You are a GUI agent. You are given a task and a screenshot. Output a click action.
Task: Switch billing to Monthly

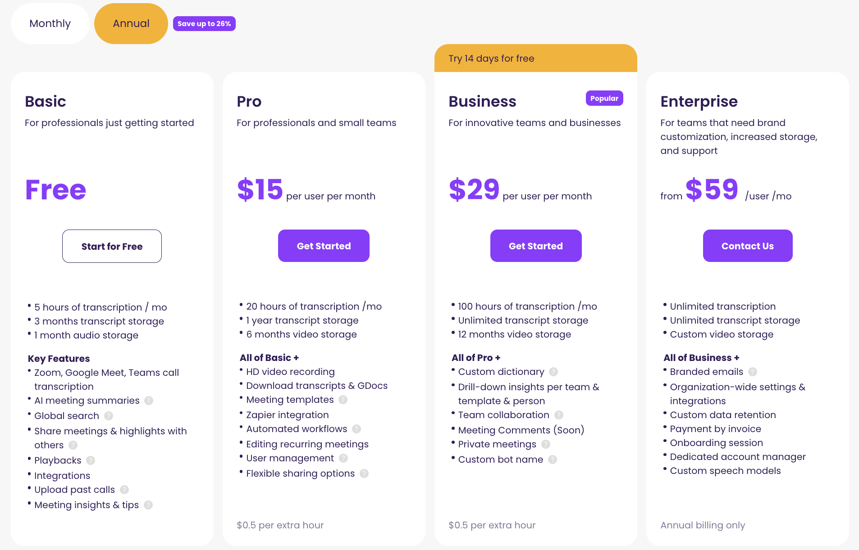point(50,23)
